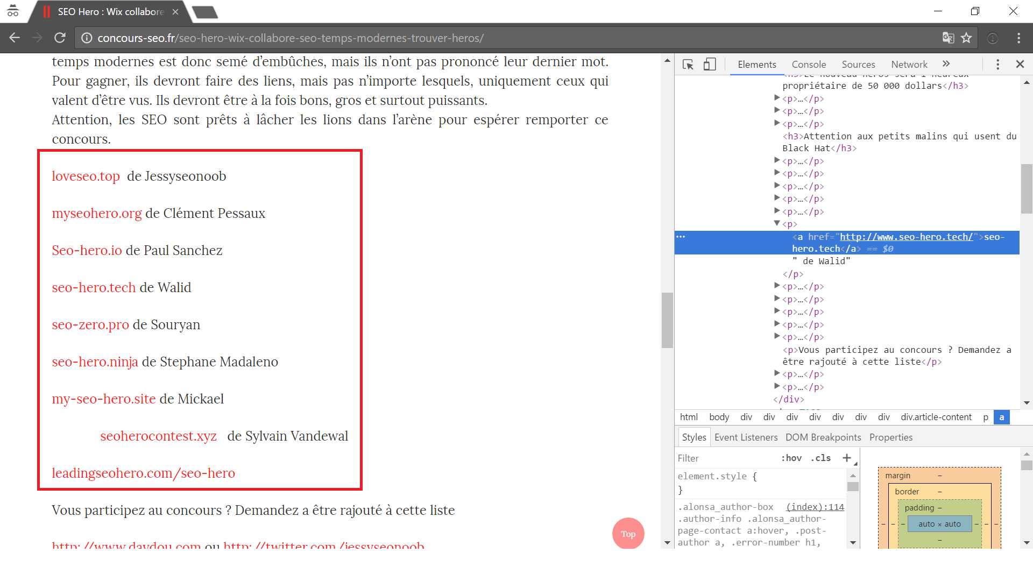Expand first <p> after Black Hat heading
Viewport: 1033px width, 581px height.
[x=777, y=160]
